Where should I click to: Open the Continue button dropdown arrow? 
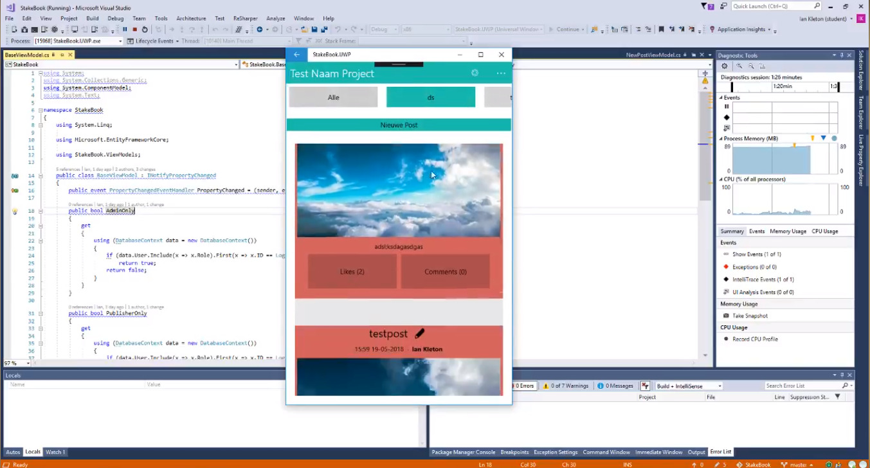coord(583,30)
